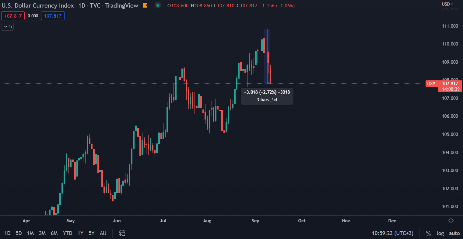Click the DXY price label on the scale

431,84
